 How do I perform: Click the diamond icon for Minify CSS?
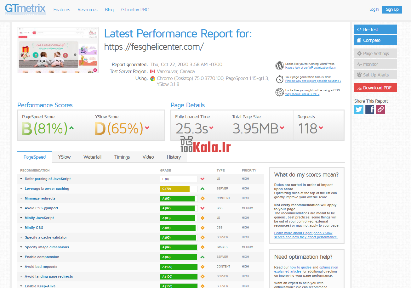[203, 228]
